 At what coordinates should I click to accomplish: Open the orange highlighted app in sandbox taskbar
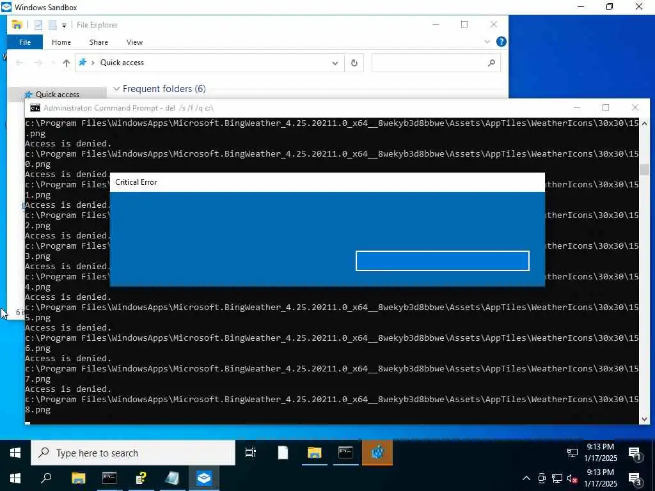pos(377,453)
